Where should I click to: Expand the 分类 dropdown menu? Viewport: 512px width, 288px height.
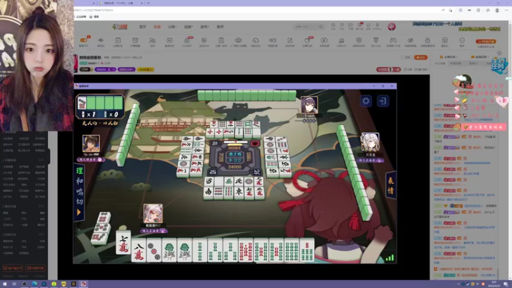click(172, 27)
